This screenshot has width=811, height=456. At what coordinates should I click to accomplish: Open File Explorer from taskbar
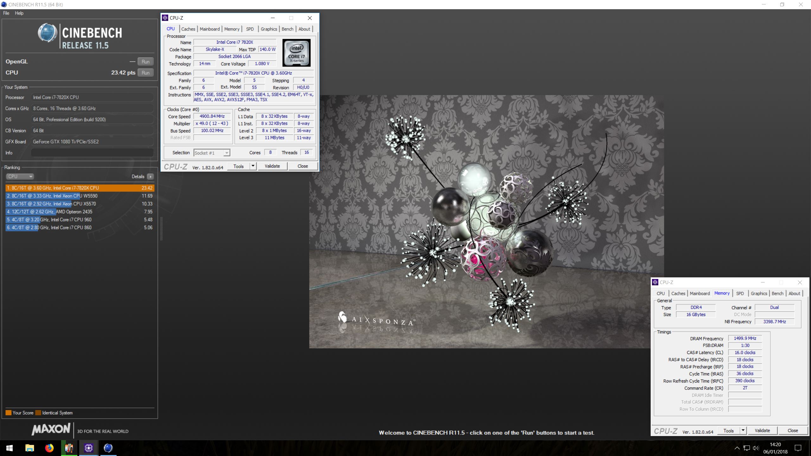click(29, 448)
